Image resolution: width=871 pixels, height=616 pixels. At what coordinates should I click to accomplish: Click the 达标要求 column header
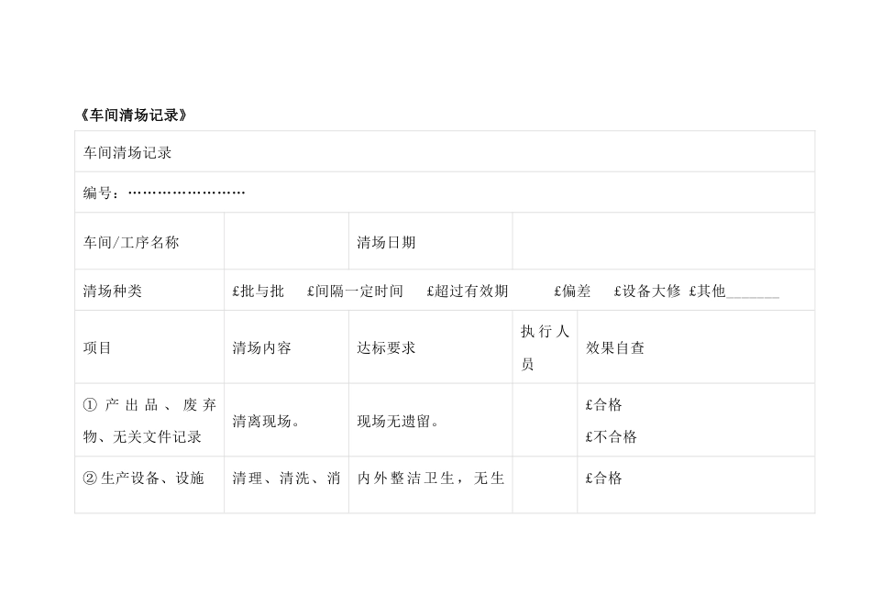tap(431, 347)
